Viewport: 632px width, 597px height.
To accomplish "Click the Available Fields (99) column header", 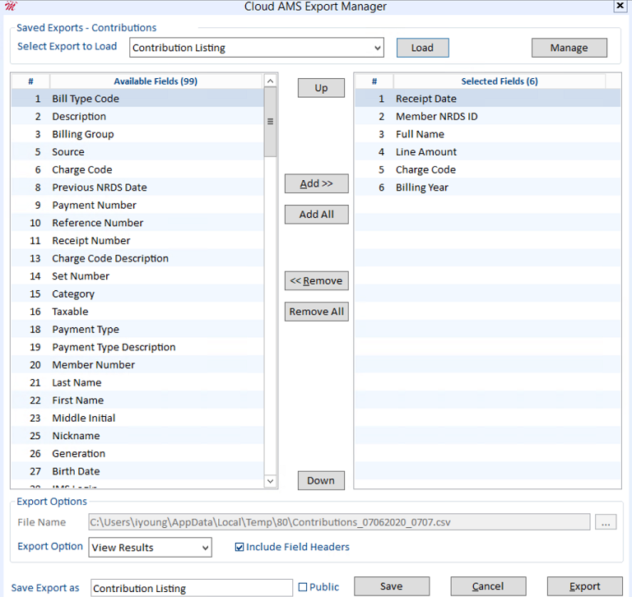I will (156, 81).
